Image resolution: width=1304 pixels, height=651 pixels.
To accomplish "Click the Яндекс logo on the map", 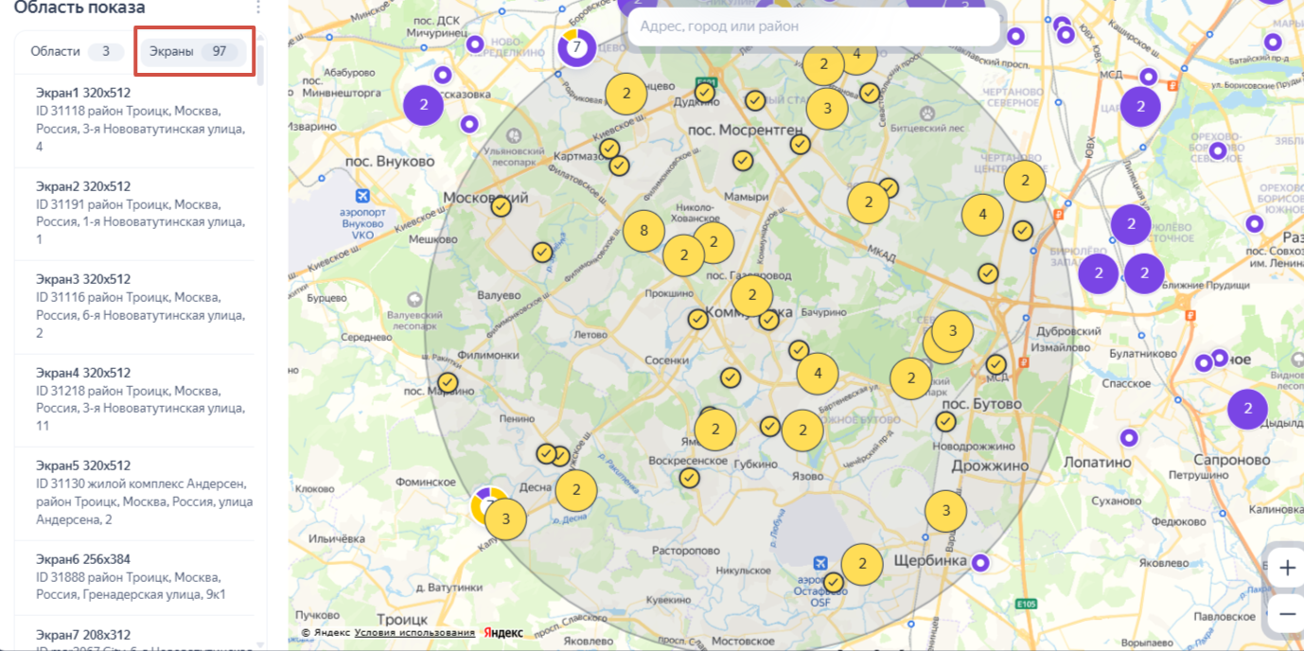I will click(x=503, y=633).
